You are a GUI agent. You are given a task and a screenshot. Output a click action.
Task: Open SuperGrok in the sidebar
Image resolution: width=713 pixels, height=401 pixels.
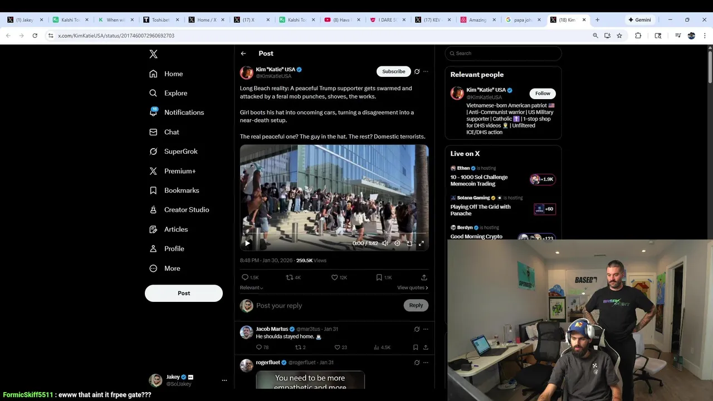pos(173,151)
